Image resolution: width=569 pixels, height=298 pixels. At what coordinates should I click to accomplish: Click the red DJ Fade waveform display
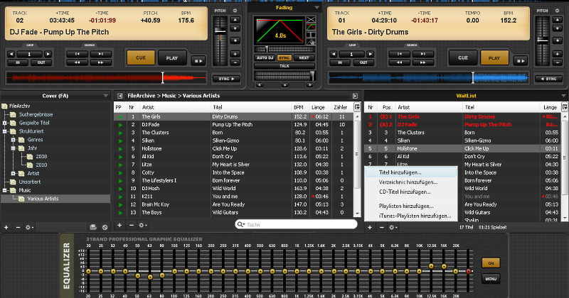[x=107, y=77]
